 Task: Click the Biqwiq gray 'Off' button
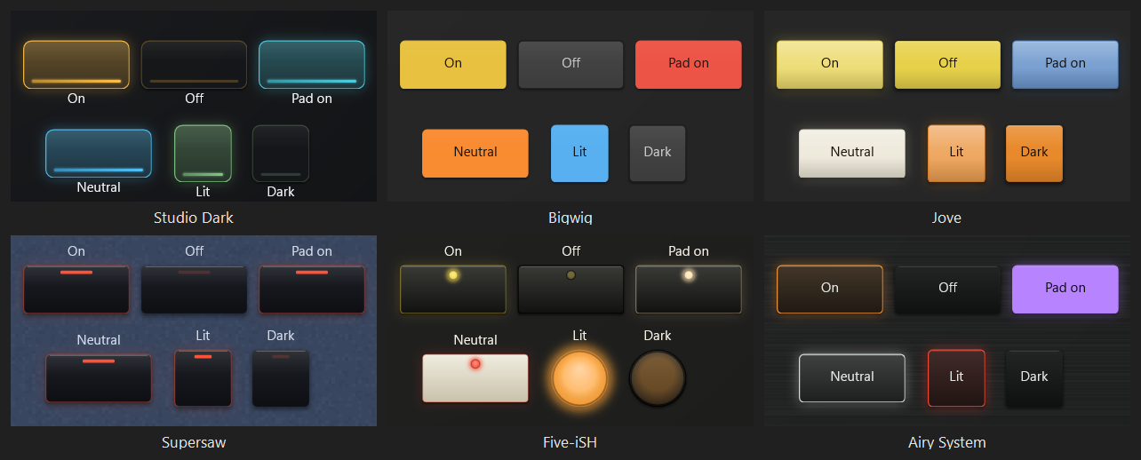tap(571, 65)
